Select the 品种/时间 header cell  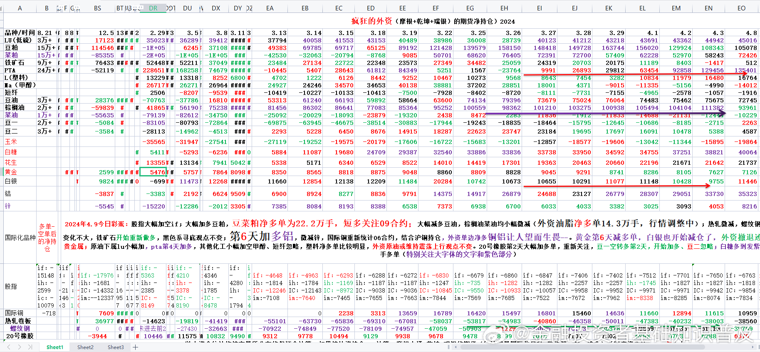(20, 33)
